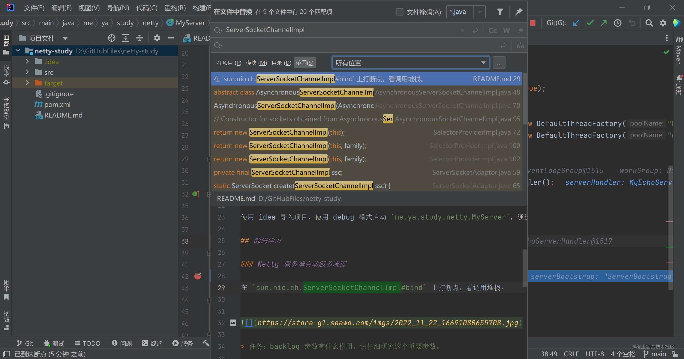Open project panel settings gear

click(157, 38)
